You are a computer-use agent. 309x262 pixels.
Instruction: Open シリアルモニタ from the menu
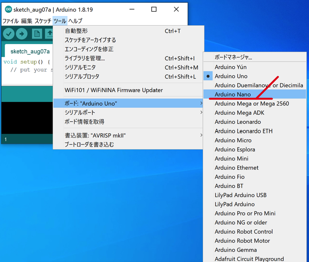click(x=128, y=67)
